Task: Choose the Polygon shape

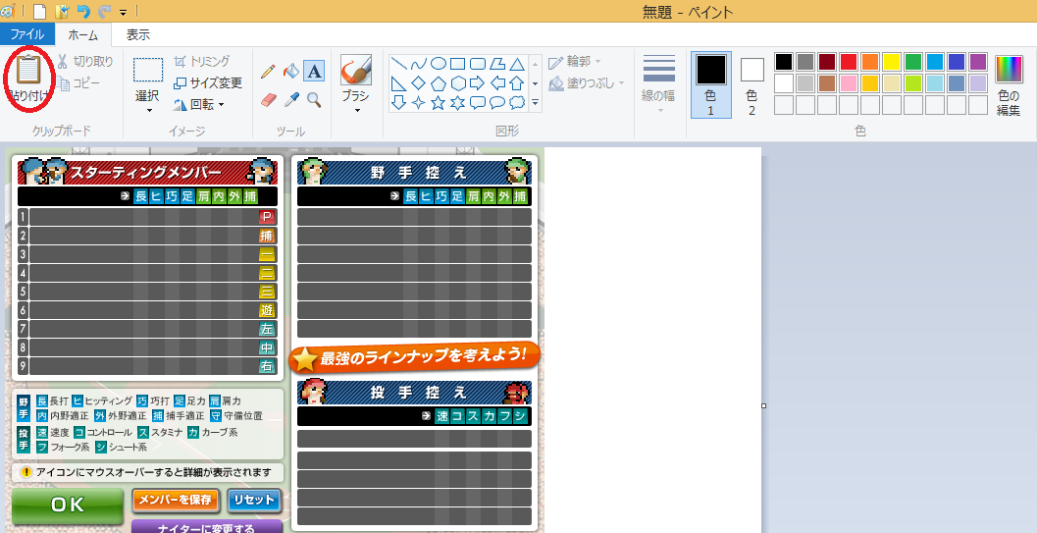Action: tap(497, 64)
